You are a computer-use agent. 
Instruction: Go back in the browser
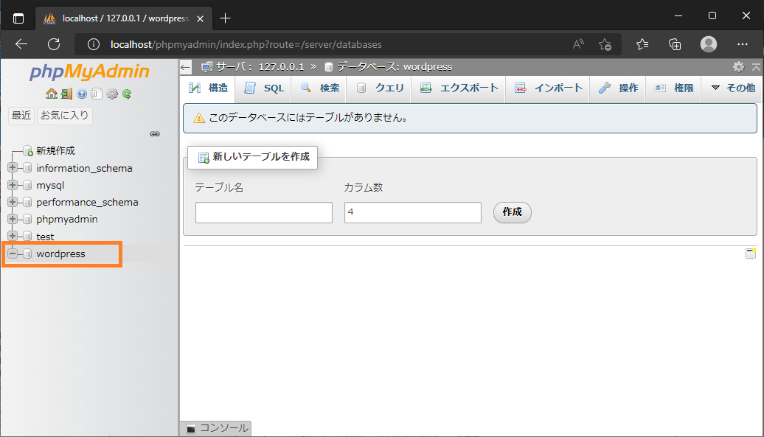[21, 44]
